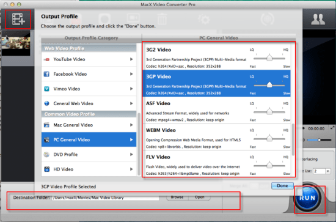
Task: Expand DVD Profile submenu arrow
Action: (131, 155)
